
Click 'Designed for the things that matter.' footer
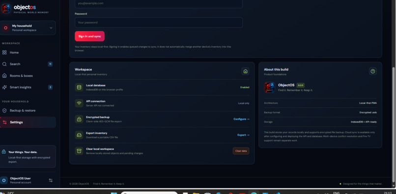363,184
